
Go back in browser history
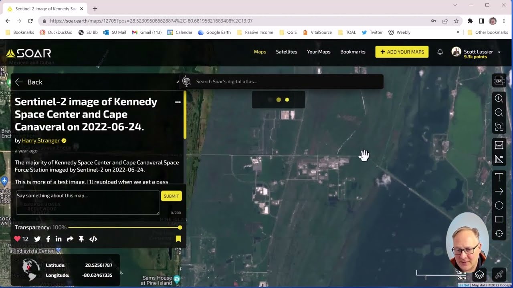(8, 21)
